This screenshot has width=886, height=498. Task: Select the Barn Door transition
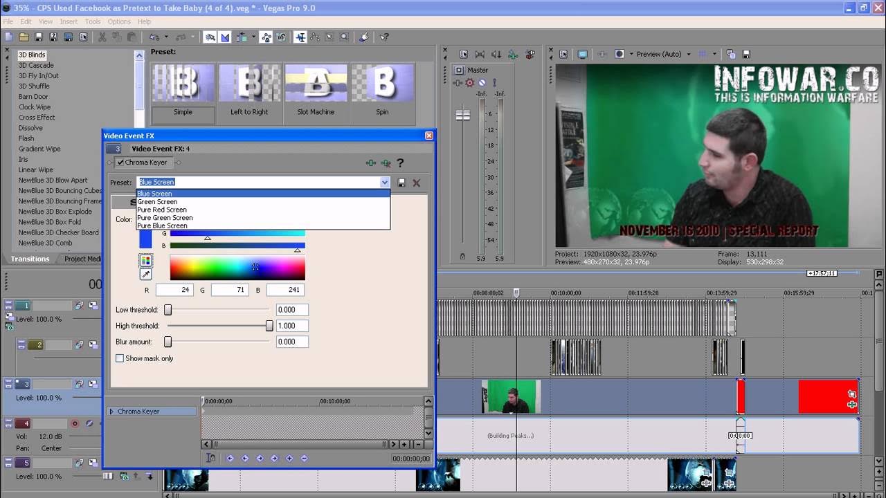[x=33, y=97]
